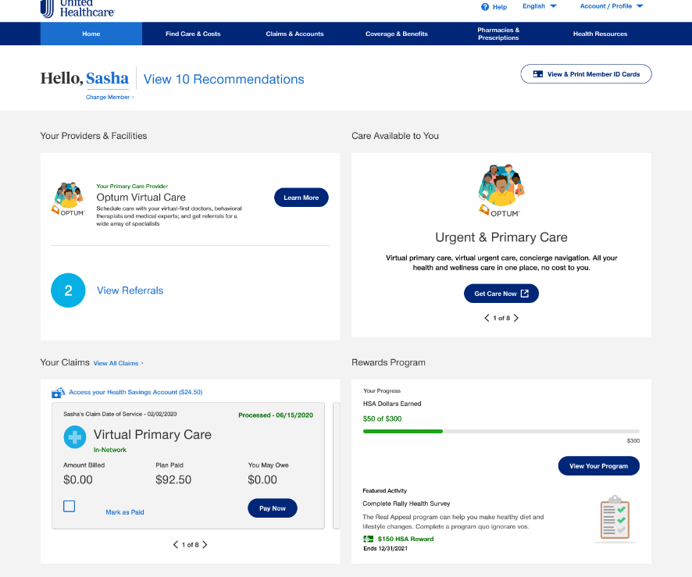Click the Pay Now button

tap(273, 508)
